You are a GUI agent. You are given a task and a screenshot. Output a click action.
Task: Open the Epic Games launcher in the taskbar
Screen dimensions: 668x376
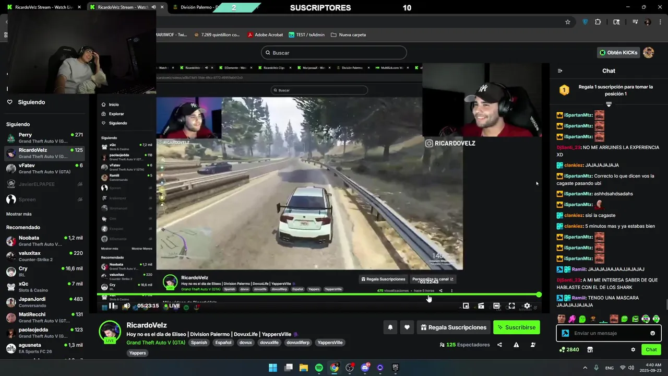(x=396, y=368)
